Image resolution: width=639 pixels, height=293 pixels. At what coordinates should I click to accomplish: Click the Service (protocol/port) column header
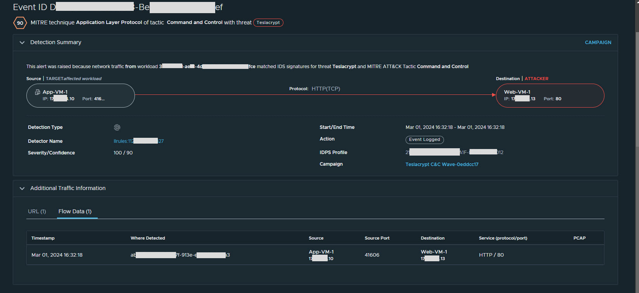click(503, 238)
